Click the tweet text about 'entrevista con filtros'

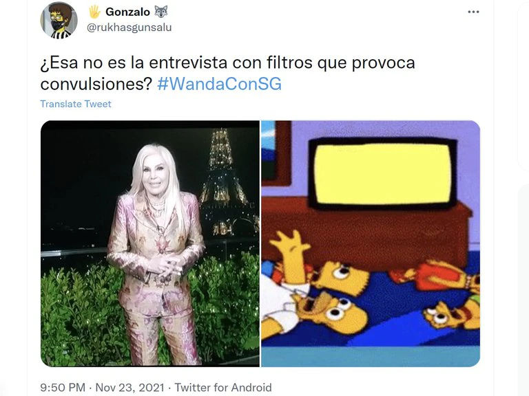pos(228,73)
